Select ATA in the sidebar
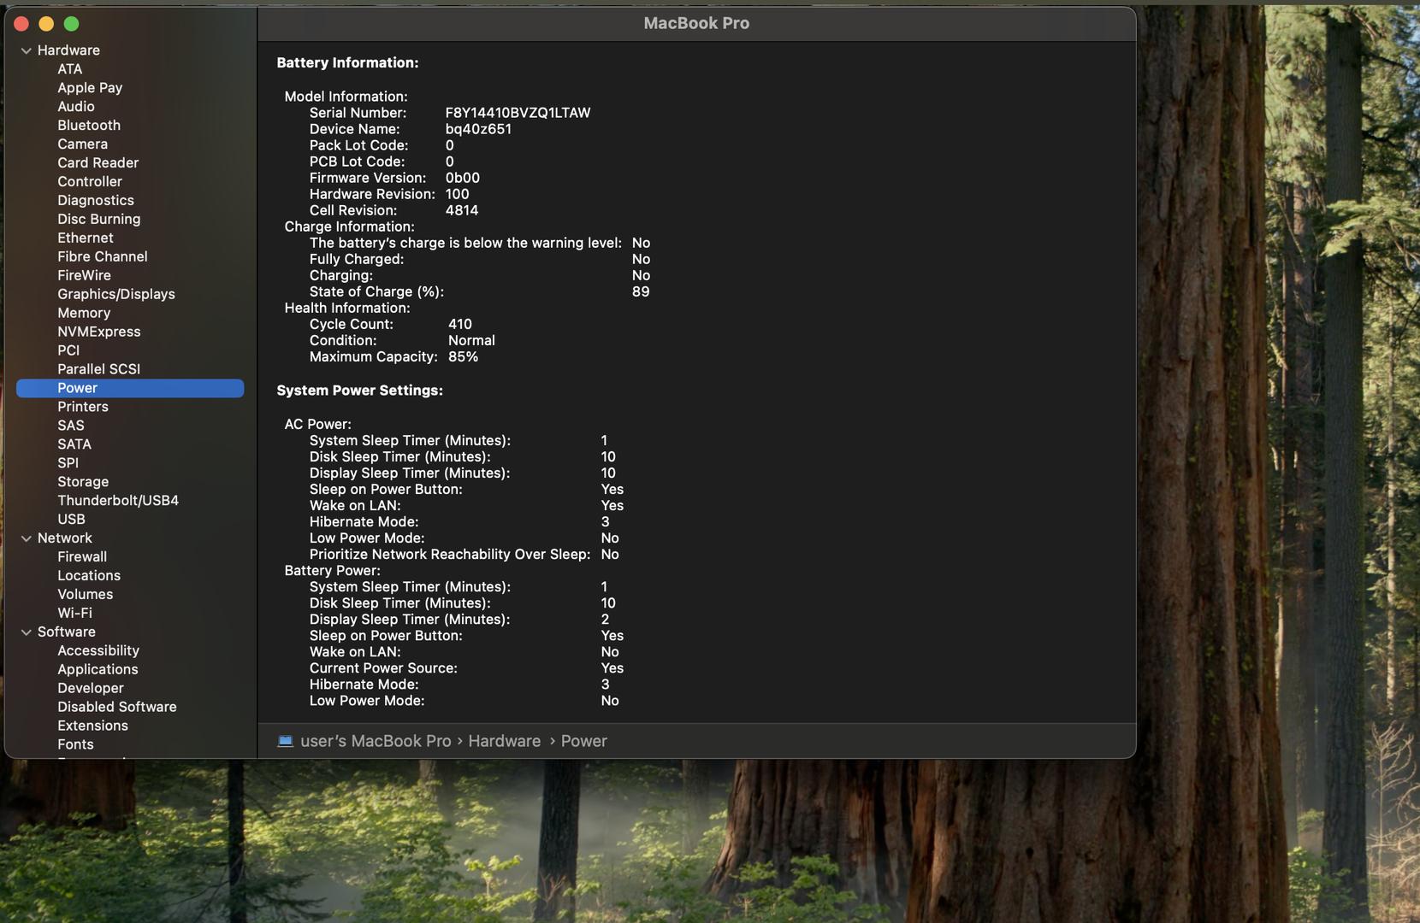Viewport: 1420px width, 923px height. [x=70, y=69]
